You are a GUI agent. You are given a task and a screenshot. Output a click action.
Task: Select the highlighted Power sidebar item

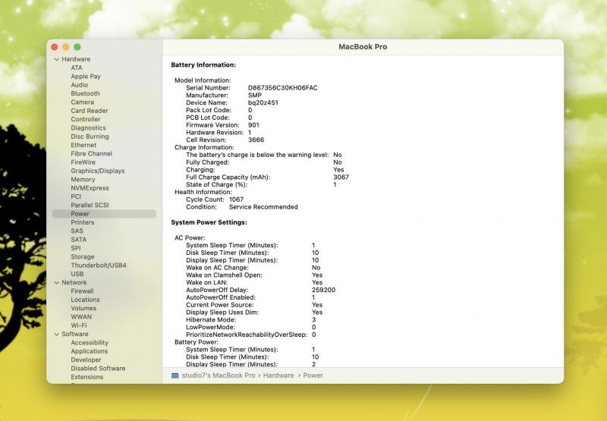[104, 214]
